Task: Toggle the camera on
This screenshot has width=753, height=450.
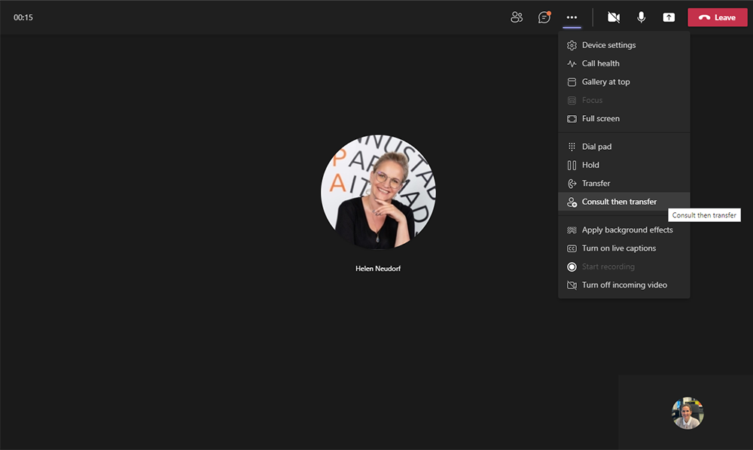Action: [x=614, y=17]
